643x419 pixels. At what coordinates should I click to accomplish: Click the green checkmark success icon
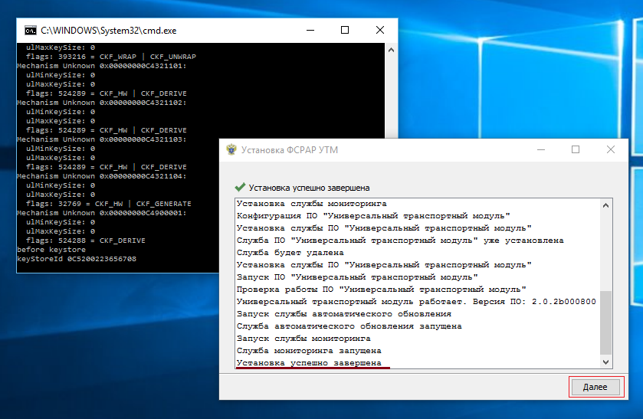[240, 188]
